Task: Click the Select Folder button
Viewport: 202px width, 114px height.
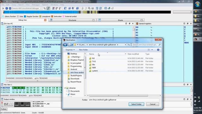Action: [x=136, y=104]
